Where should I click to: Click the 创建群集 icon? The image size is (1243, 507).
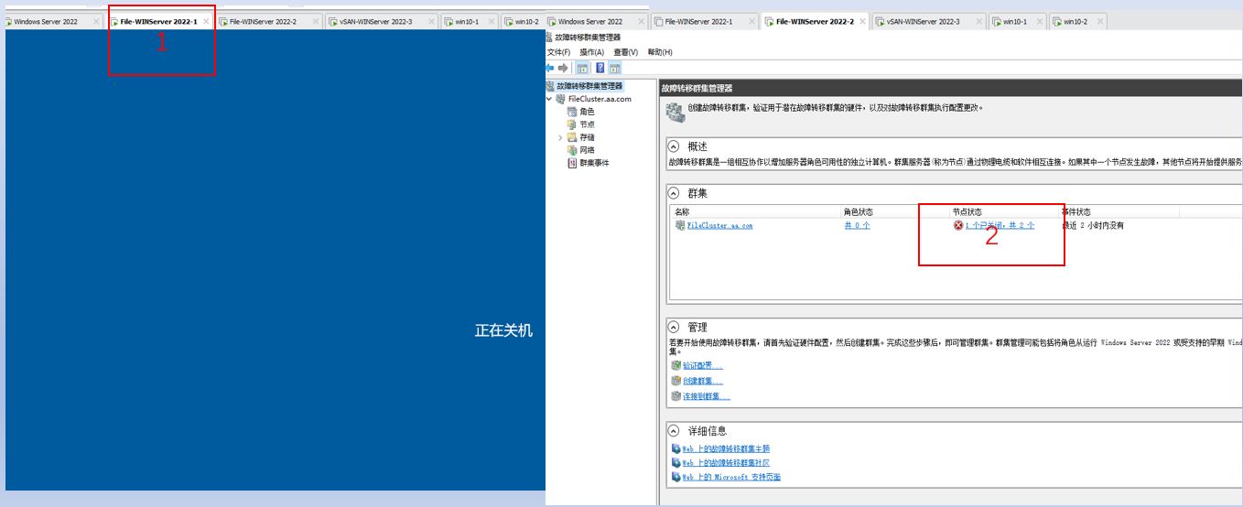676,381
